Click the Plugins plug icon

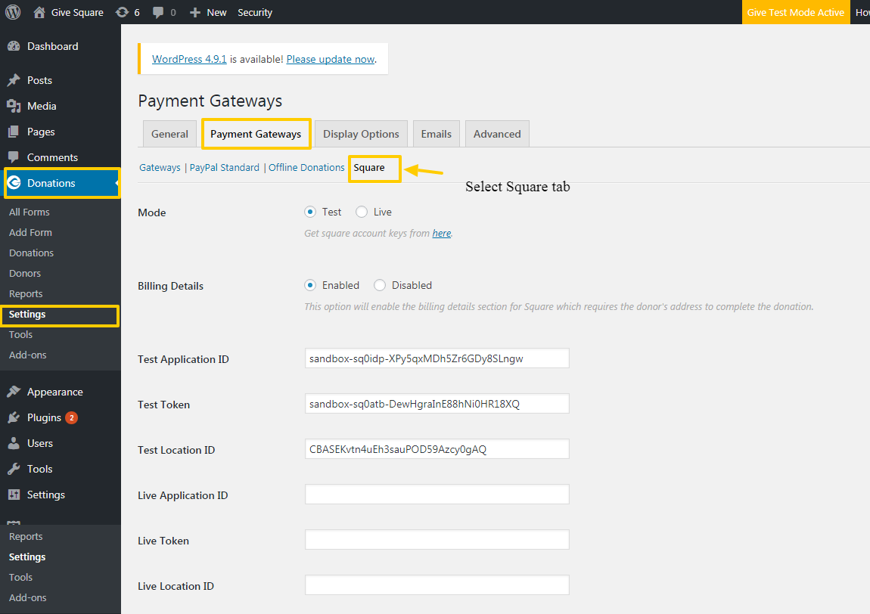[14, 417]
